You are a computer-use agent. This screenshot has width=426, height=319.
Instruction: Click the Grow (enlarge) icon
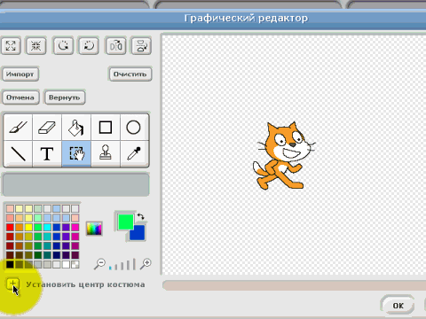11,46
